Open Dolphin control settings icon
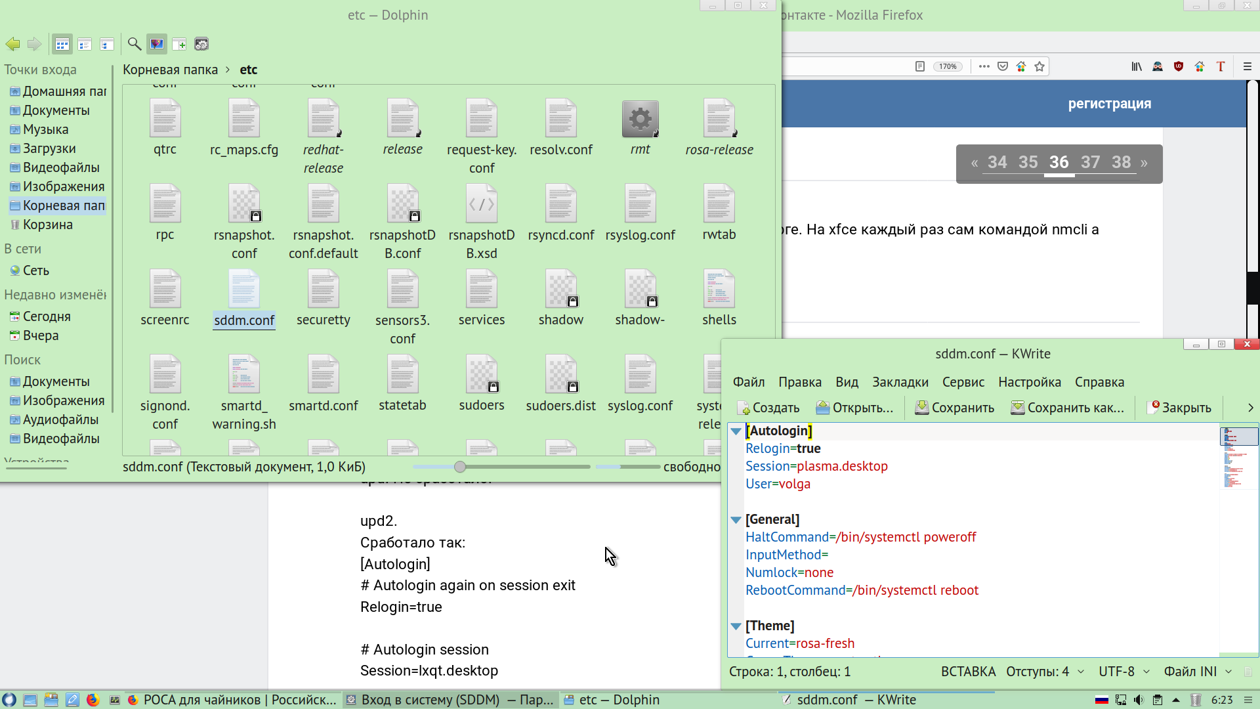 pos(201,44)
